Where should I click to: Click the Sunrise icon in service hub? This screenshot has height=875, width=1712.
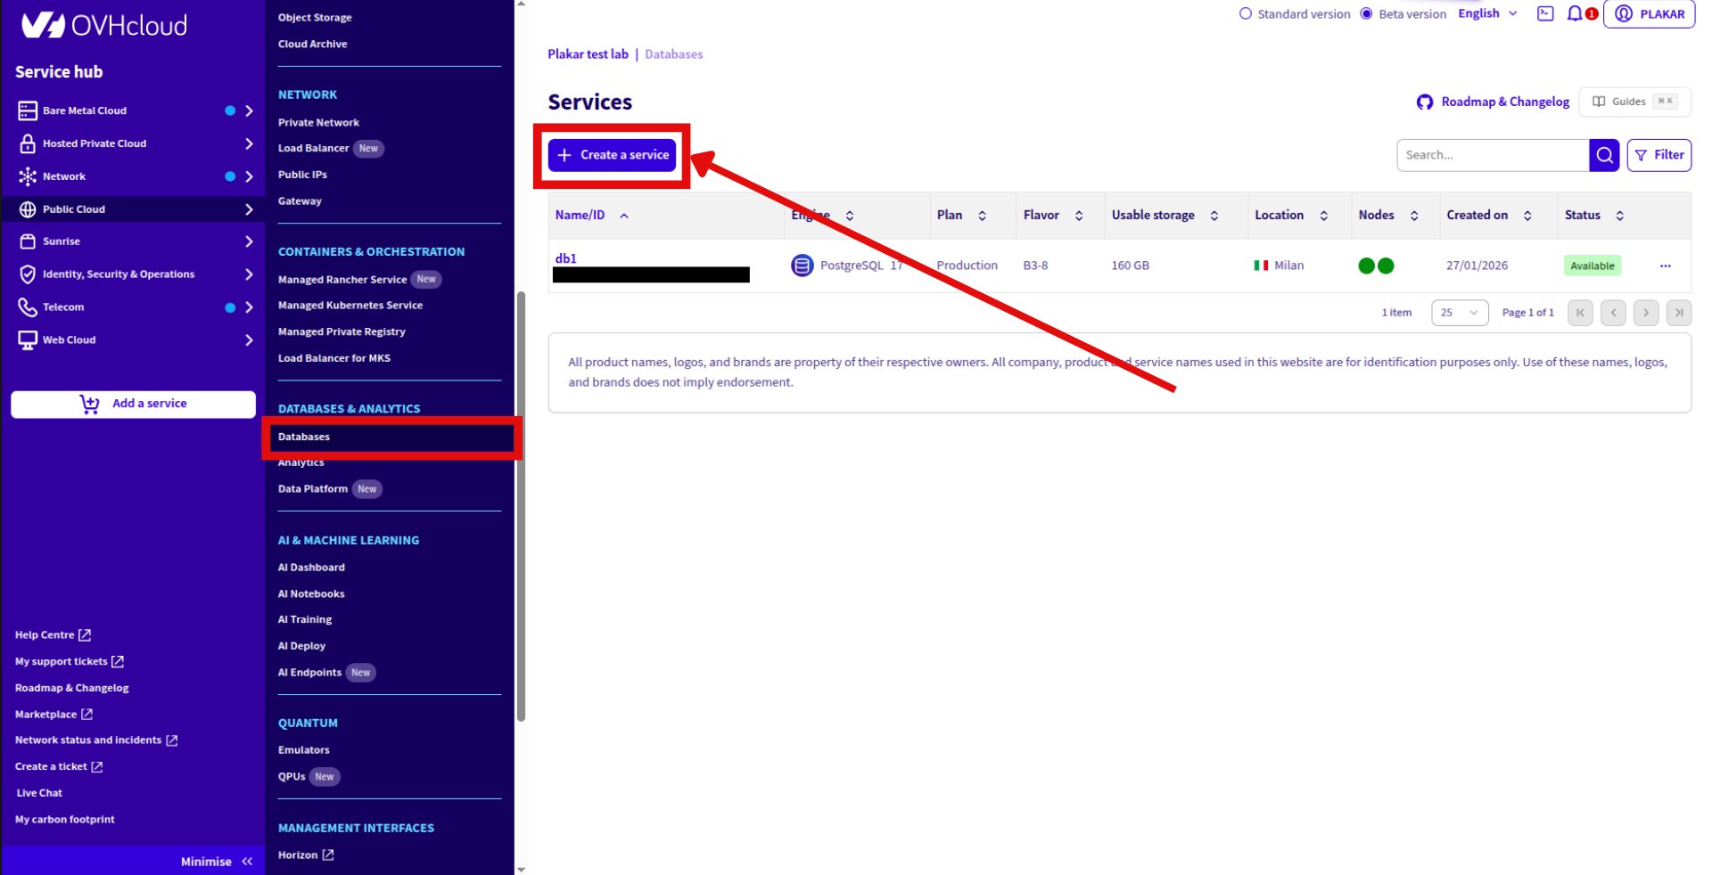pos(28,241)
